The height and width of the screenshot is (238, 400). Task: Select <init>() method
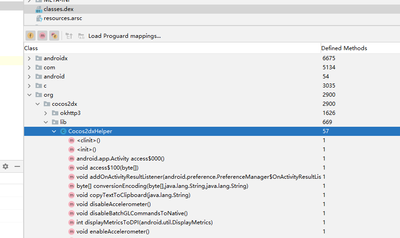pos(87,150)
